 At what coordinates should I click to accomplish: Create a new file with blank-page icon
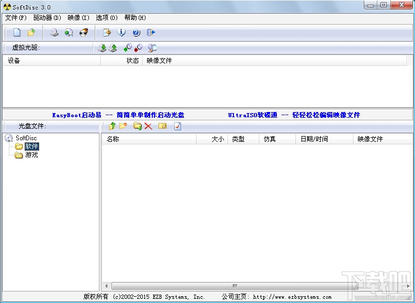(x=17, y=32)
